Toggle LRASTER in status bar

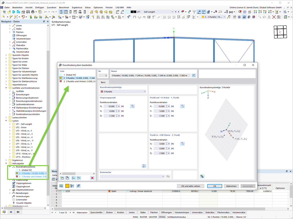153,217
